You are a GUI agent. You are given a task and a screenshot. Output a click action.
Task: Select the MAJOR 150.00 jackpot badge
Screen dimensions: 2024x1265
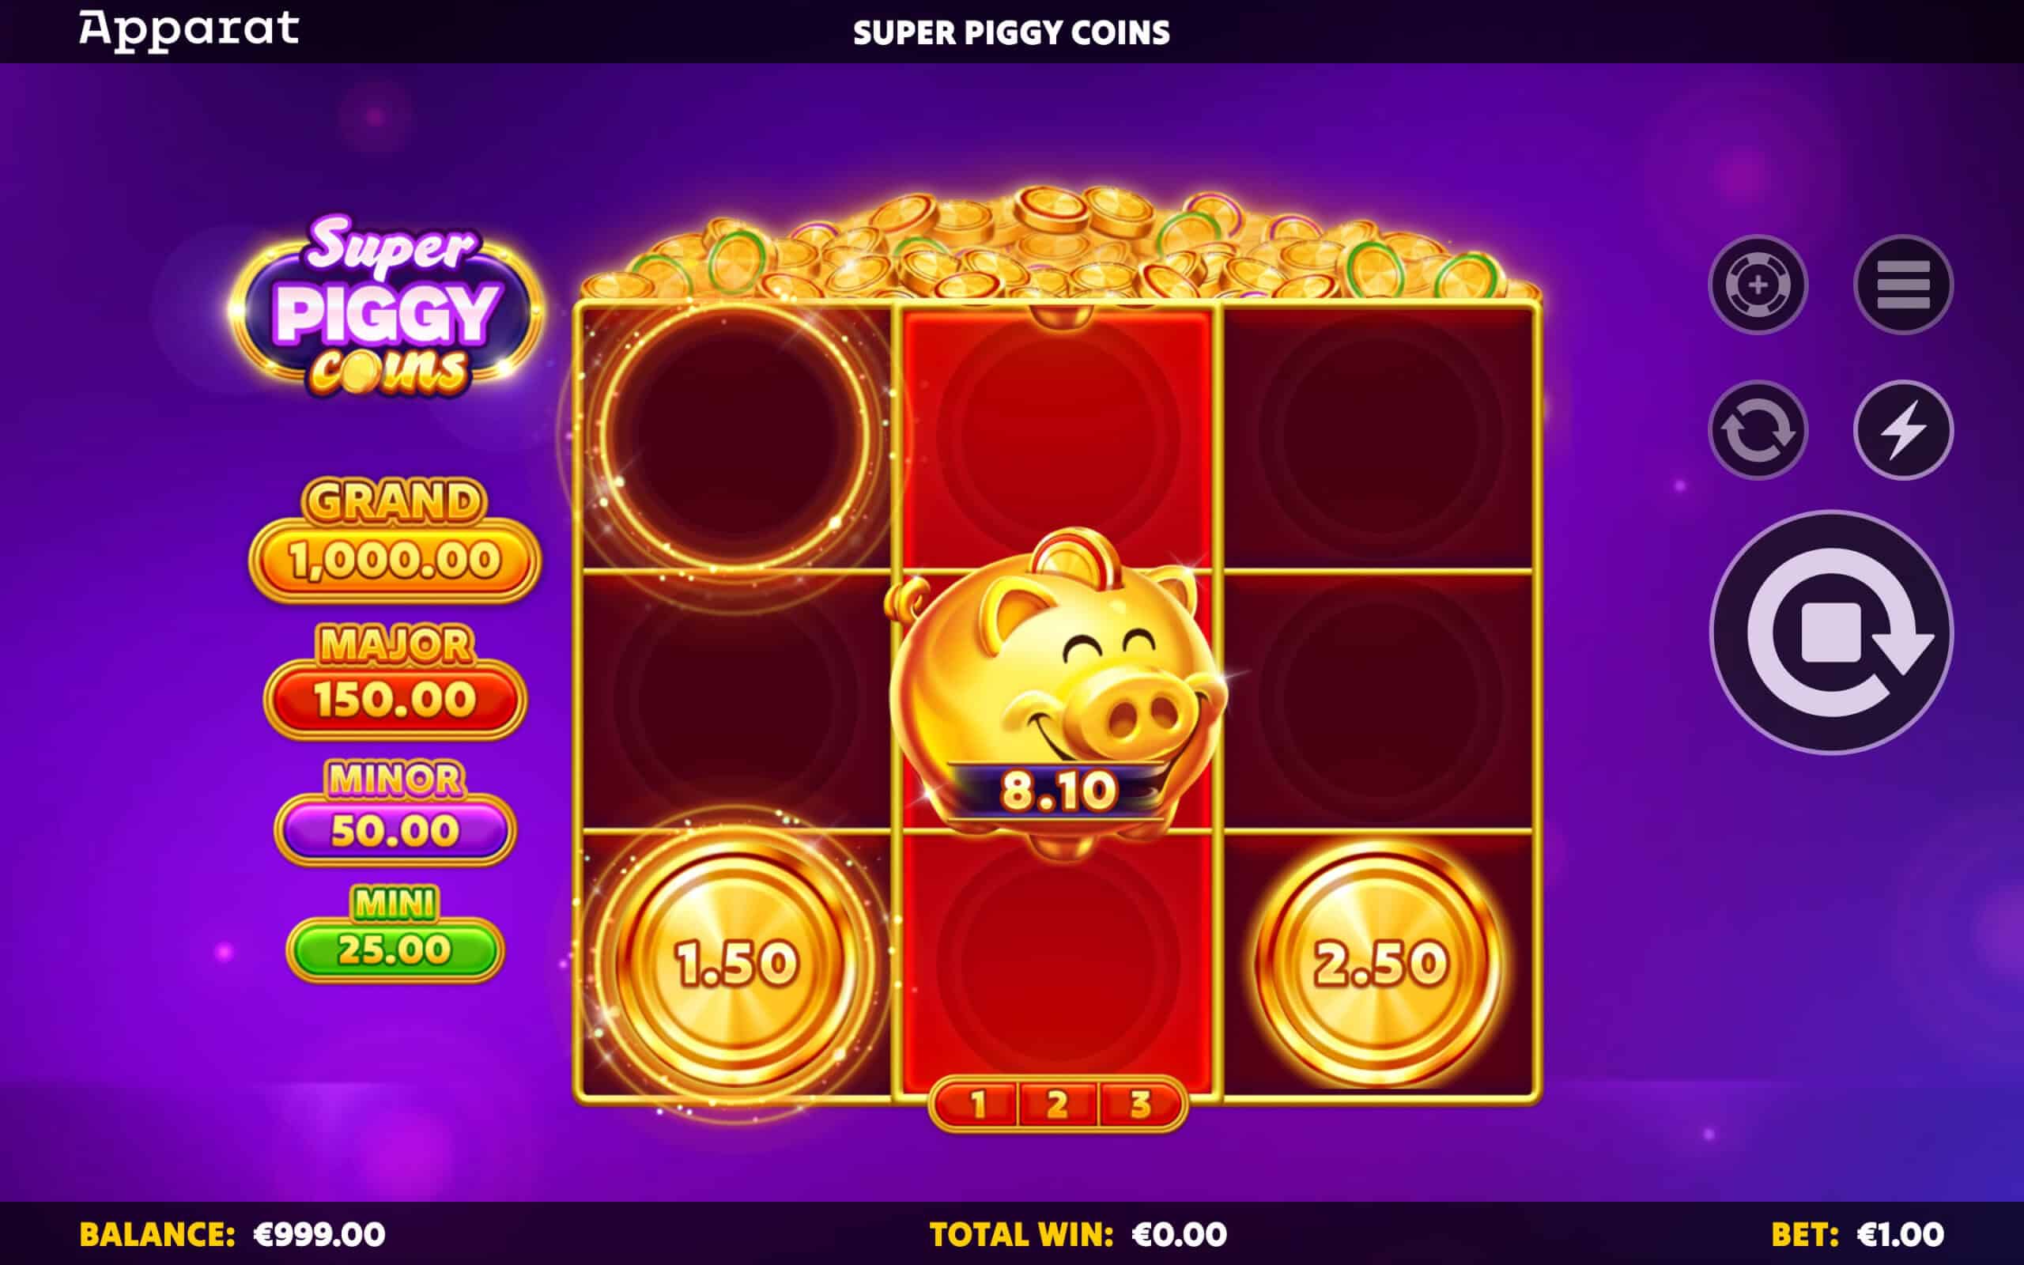[x=395, y=681]
